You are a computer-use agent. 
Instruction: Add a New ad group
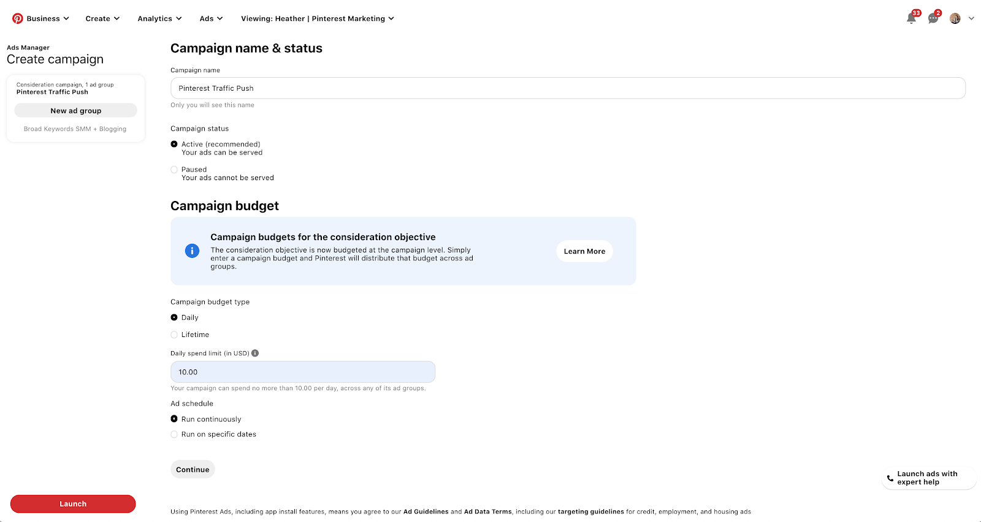(x=76, y=110)
